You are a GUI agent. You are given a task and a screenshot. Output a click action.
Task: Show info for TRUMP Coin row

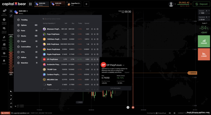(x=98, y=69)
